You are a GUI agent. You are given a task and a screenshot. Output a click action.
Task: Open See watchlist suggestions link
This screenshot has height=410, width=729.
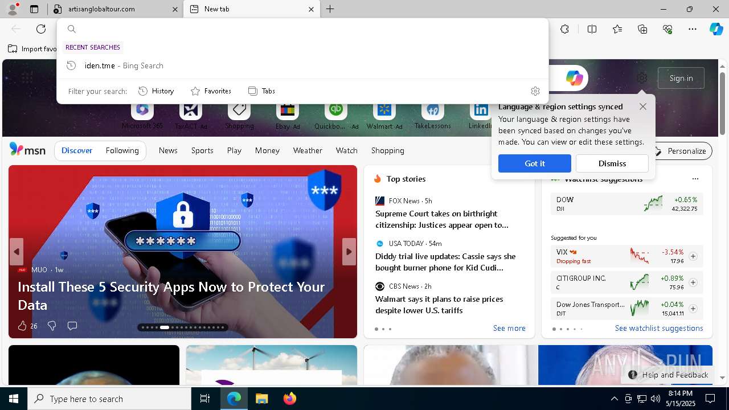(659, 329)
